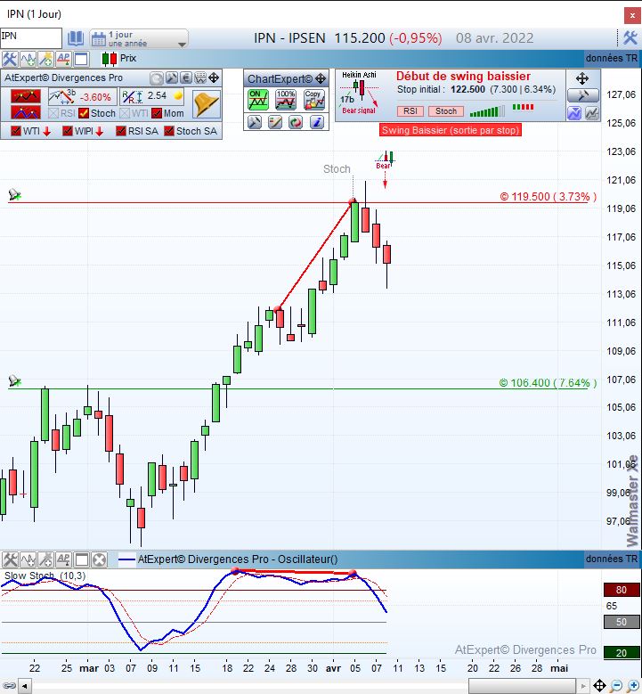Click the zoom in magnifier icon
The height and width of the screenshot is (694, 642).
pyautogui.click(x=633, y=686)
